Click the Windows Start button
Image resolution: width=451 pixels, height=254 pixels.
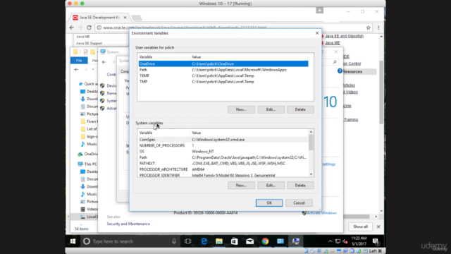73,241
